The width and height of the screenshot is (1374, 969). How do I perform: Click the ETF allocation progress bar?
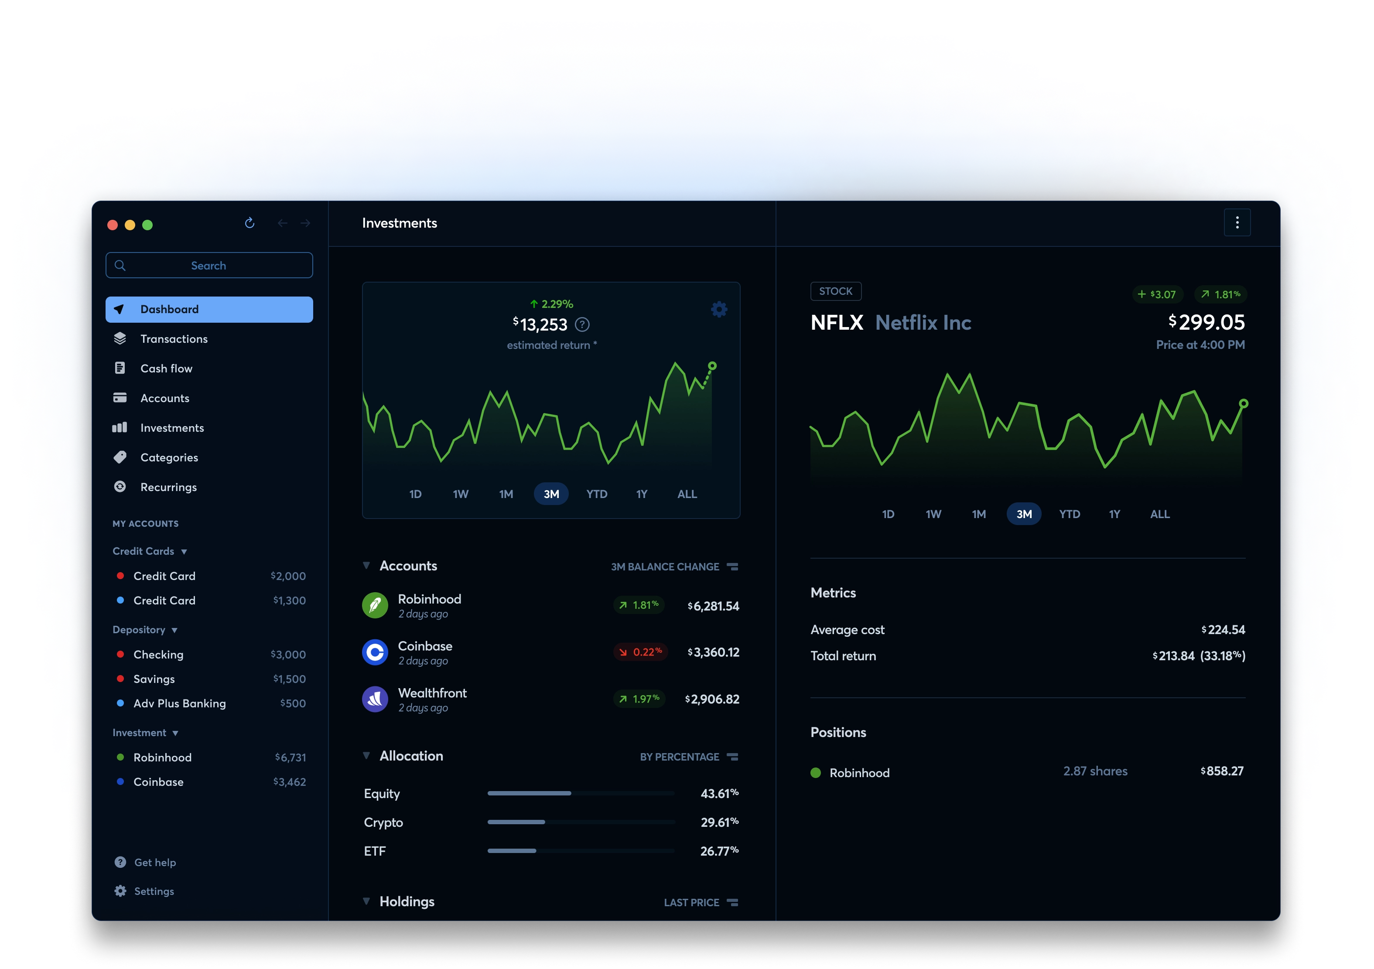coord(581,850)
